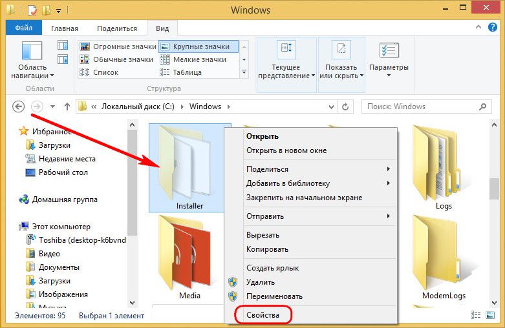The image size is (505, 328).
Task: Refresh the Windows folder view
Action: pos(345,107)
